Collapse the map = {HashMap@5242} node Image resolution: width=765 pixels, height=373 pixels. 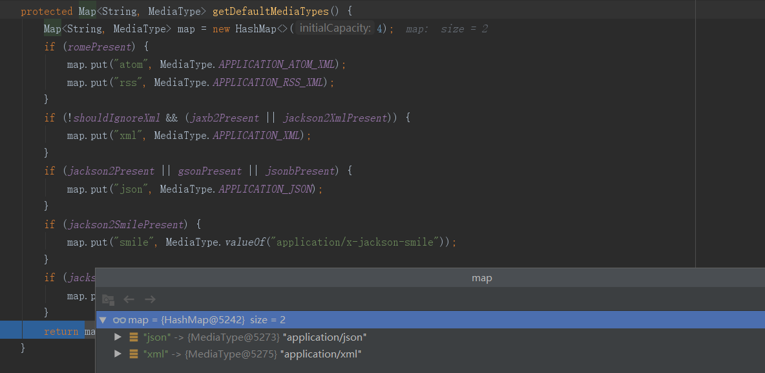click(103, 320)
